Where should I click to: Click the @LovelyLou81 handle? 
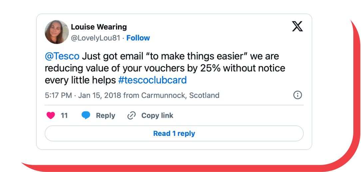click(95, 38)
